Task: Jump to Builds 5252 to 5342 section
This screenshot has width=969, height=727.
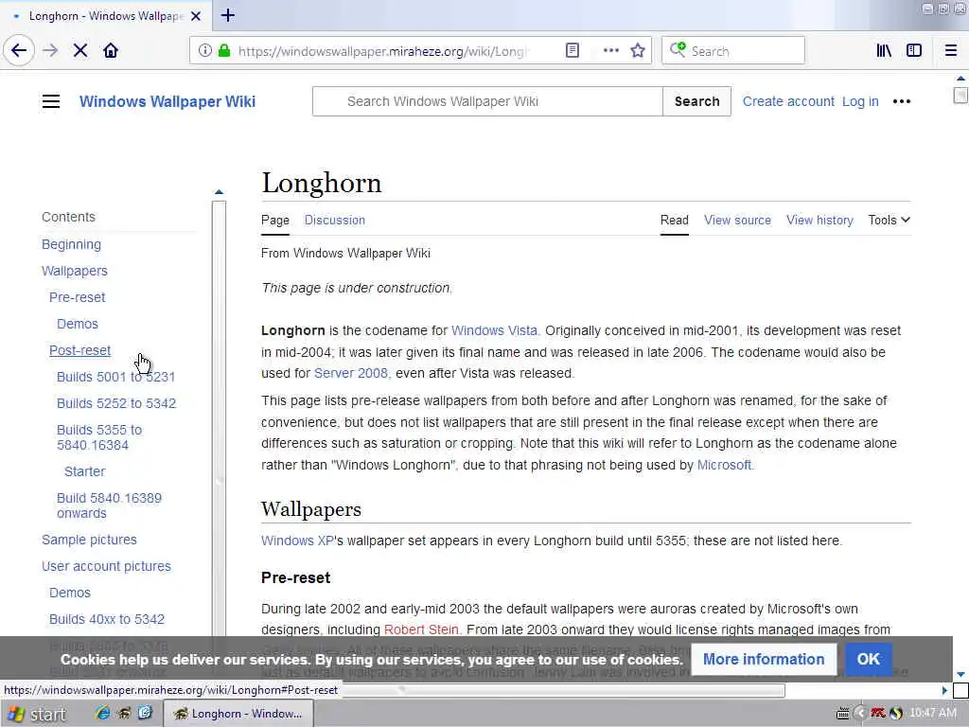Action: point(116,403)
